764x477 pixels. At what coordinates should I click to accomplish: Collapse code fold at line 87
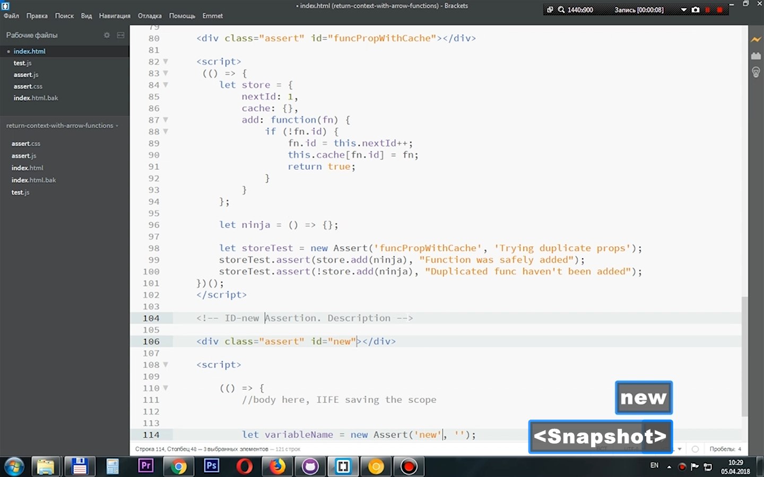point(166,120)
